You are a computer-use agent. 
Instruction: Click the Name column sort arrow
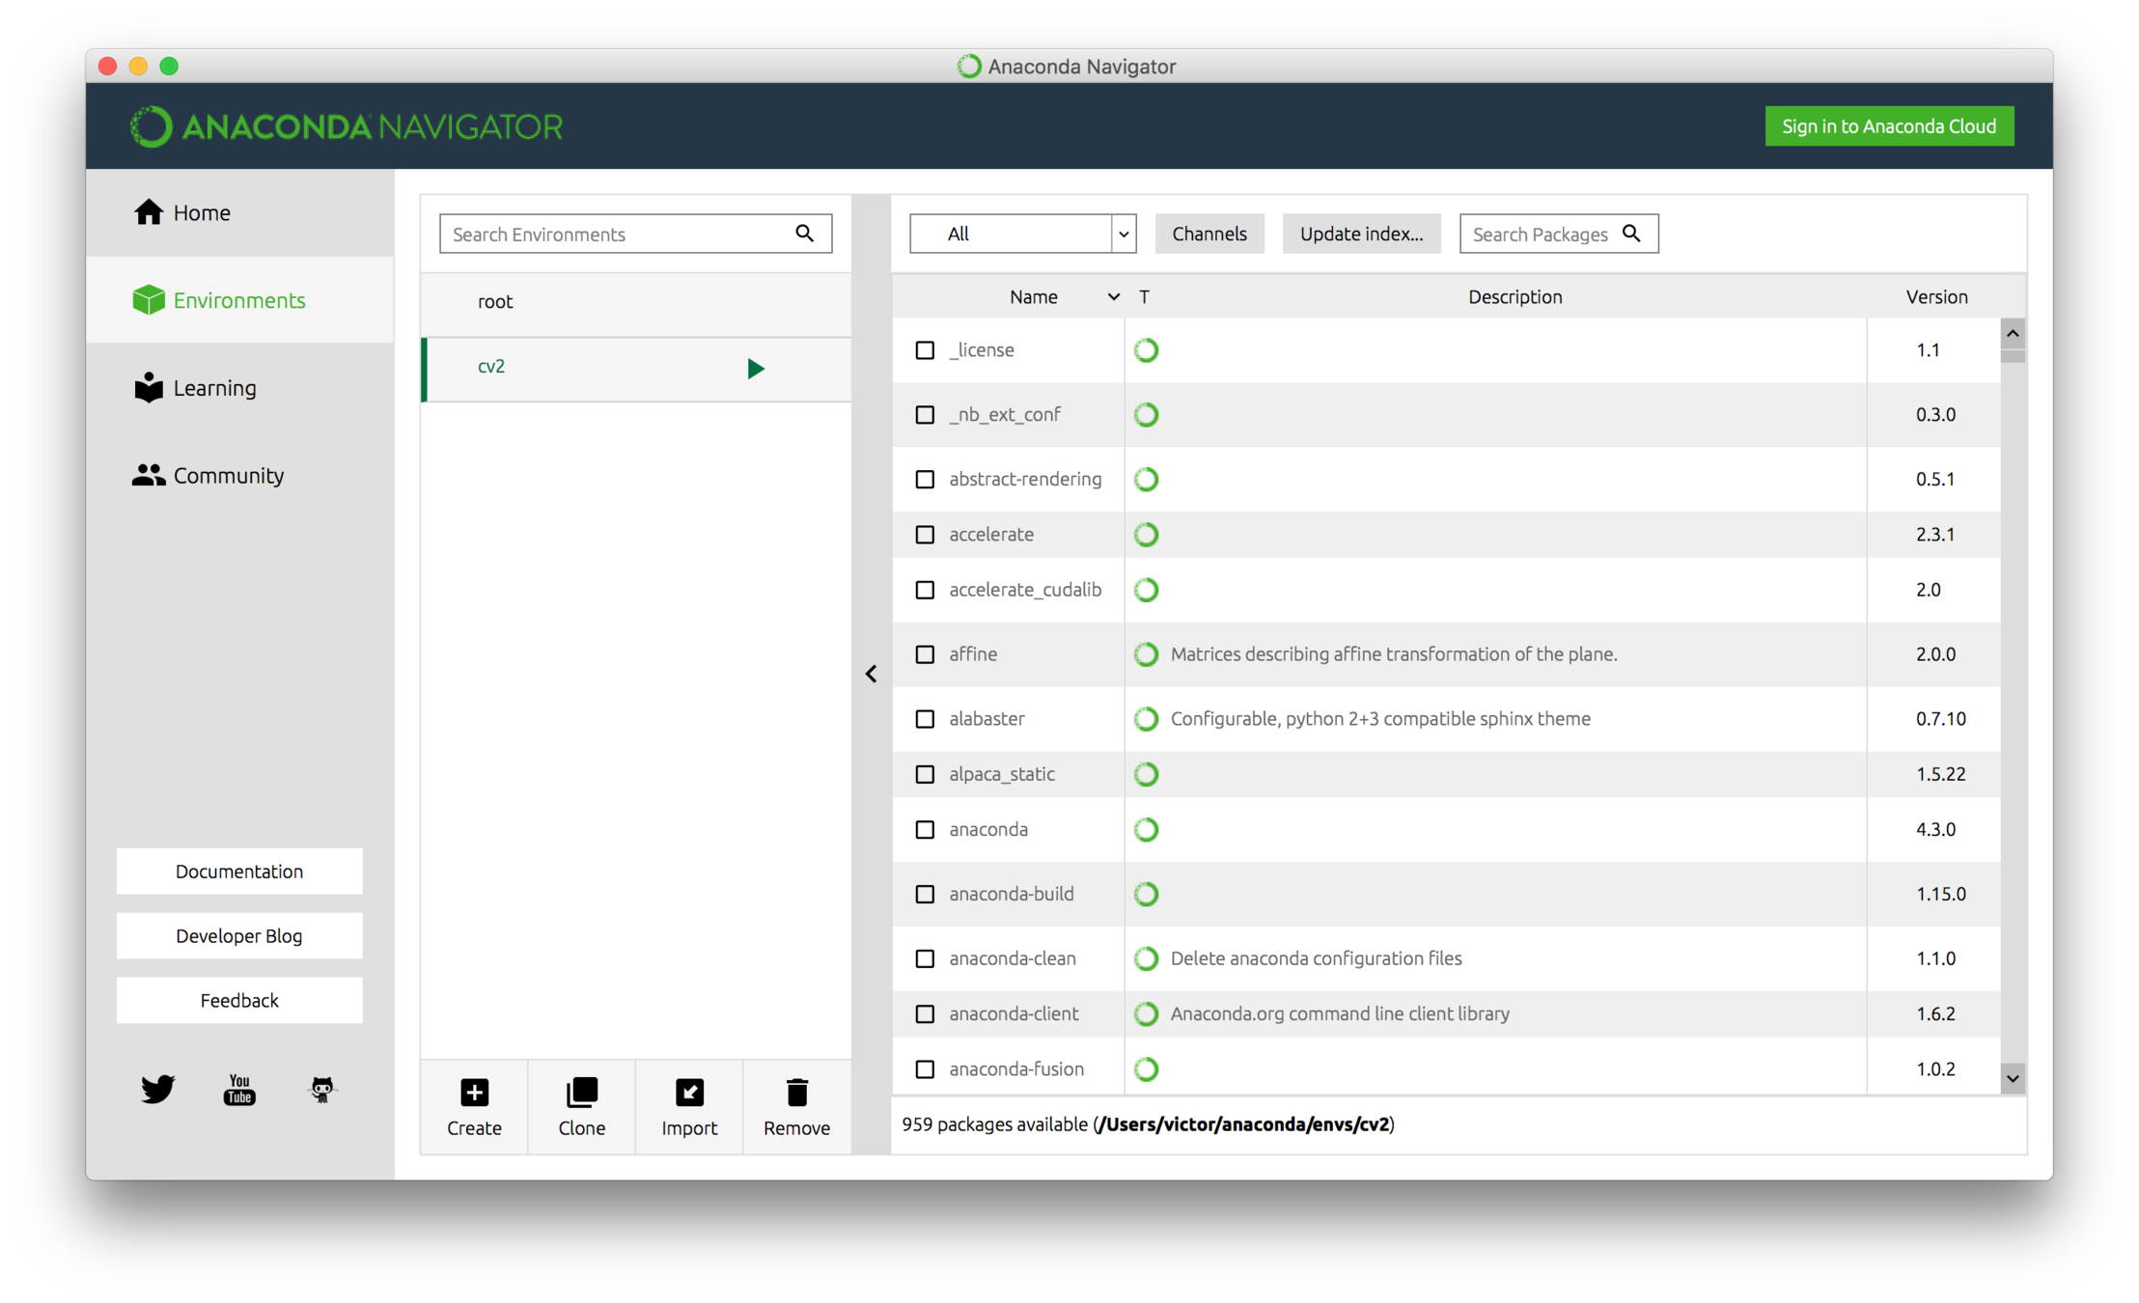[1113, 297]
